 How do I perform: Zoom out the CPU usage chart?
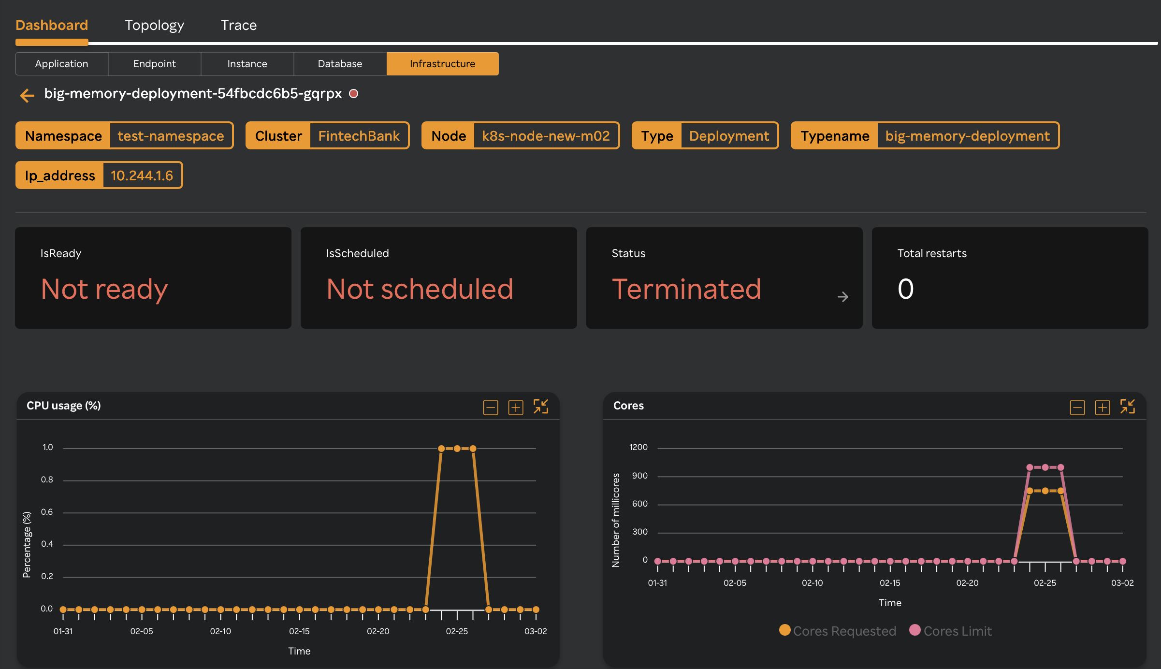coord(490,407)
